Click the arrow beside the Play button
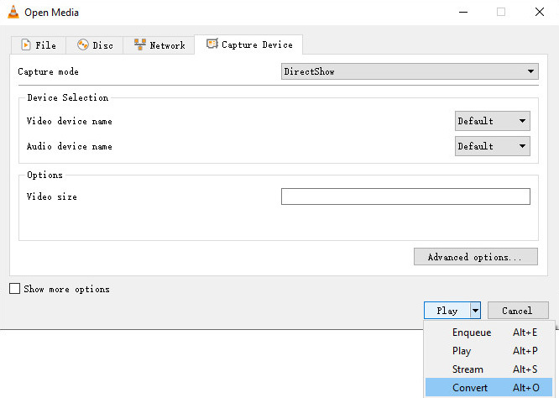Screen dimensions: 559x398 [x=475, y=311]
